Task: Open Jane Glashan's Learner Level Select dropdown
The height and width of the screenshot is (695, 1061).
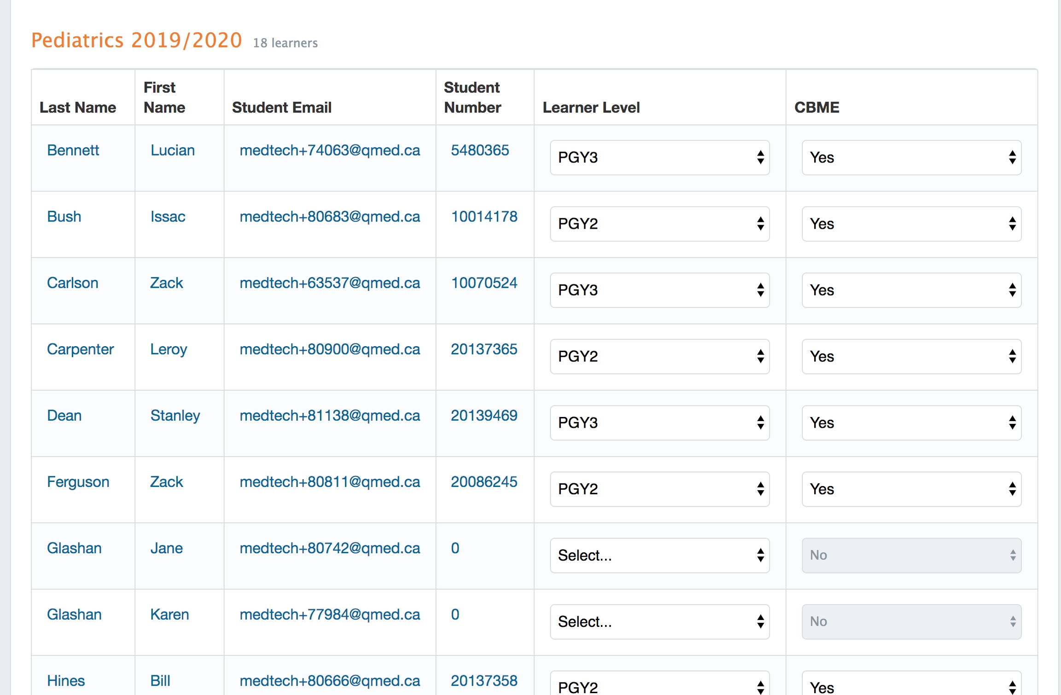Action: [659, 555]
